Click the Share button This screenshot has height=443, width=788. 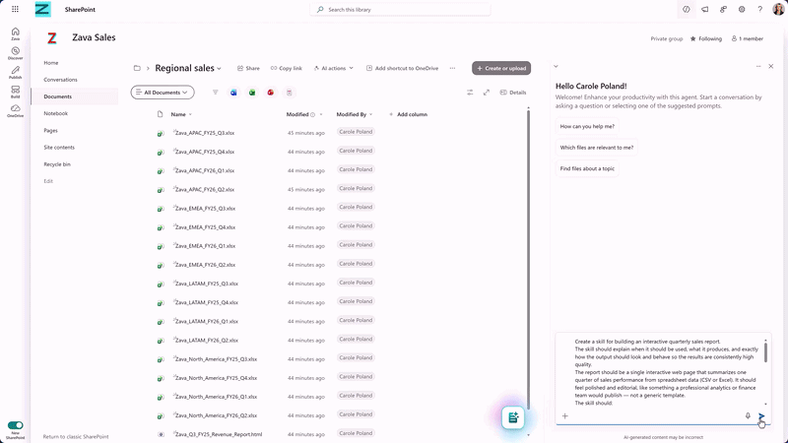click(248, 68)
